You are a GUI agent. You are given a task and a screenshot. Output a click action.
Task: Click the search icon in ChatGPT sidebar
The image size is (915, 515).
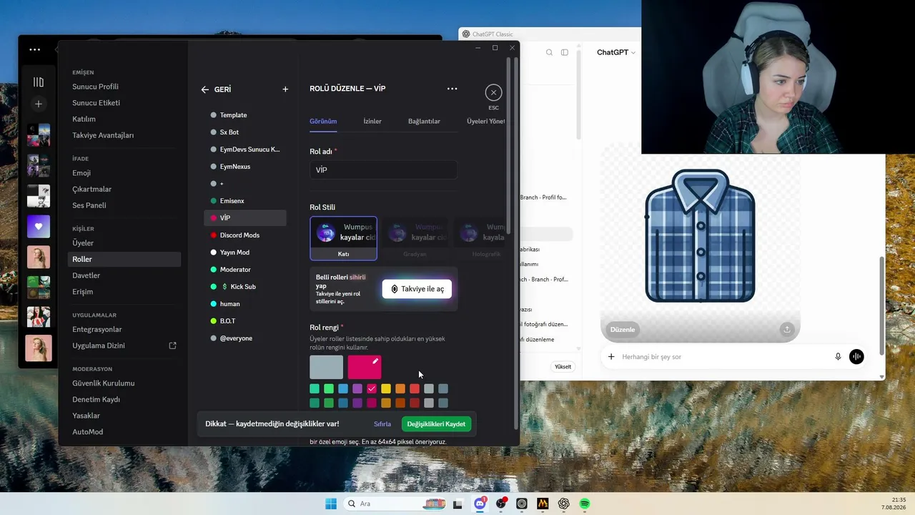click(549, 52)
